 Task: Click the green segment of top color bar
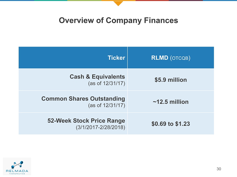(x=84, y=1)
